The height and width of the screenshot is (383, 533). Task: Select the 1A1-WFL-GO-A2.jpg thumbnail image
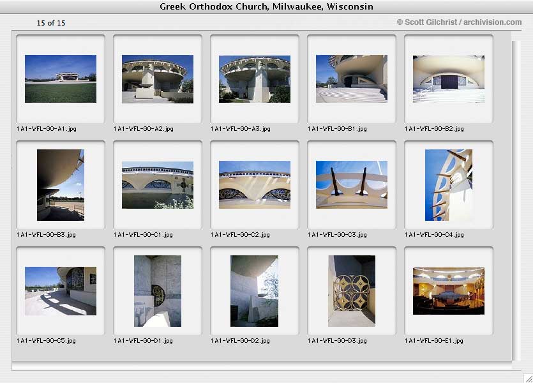158,79
